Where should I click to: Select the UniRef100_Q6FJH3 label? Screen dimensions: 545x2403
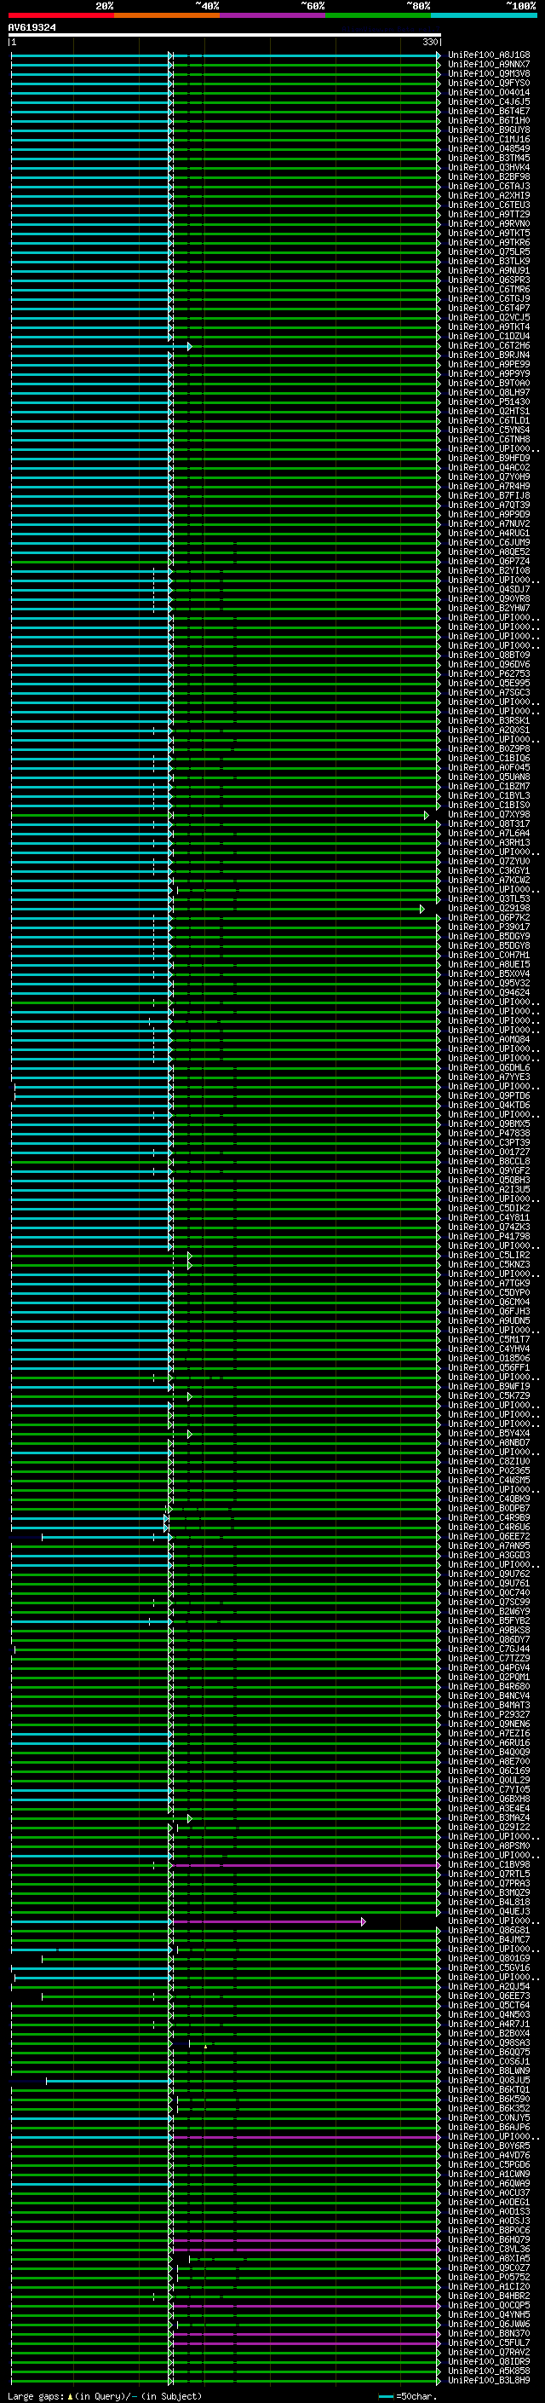489,1312
